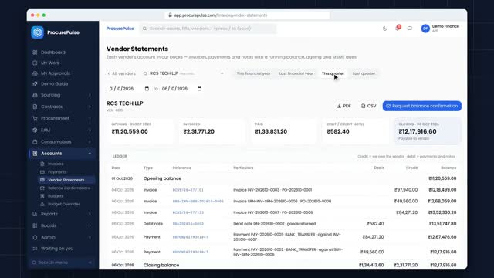Collapse the Accounts chevron in the sidebar
The width and height of the screenshot is (494, 278).
click(90, 154)
